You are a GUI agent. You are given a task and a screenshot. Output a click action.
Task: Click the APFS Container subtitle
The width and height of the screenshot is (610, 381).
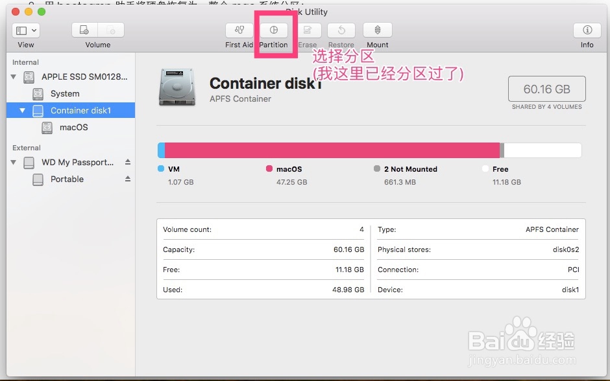click(240, 99)
